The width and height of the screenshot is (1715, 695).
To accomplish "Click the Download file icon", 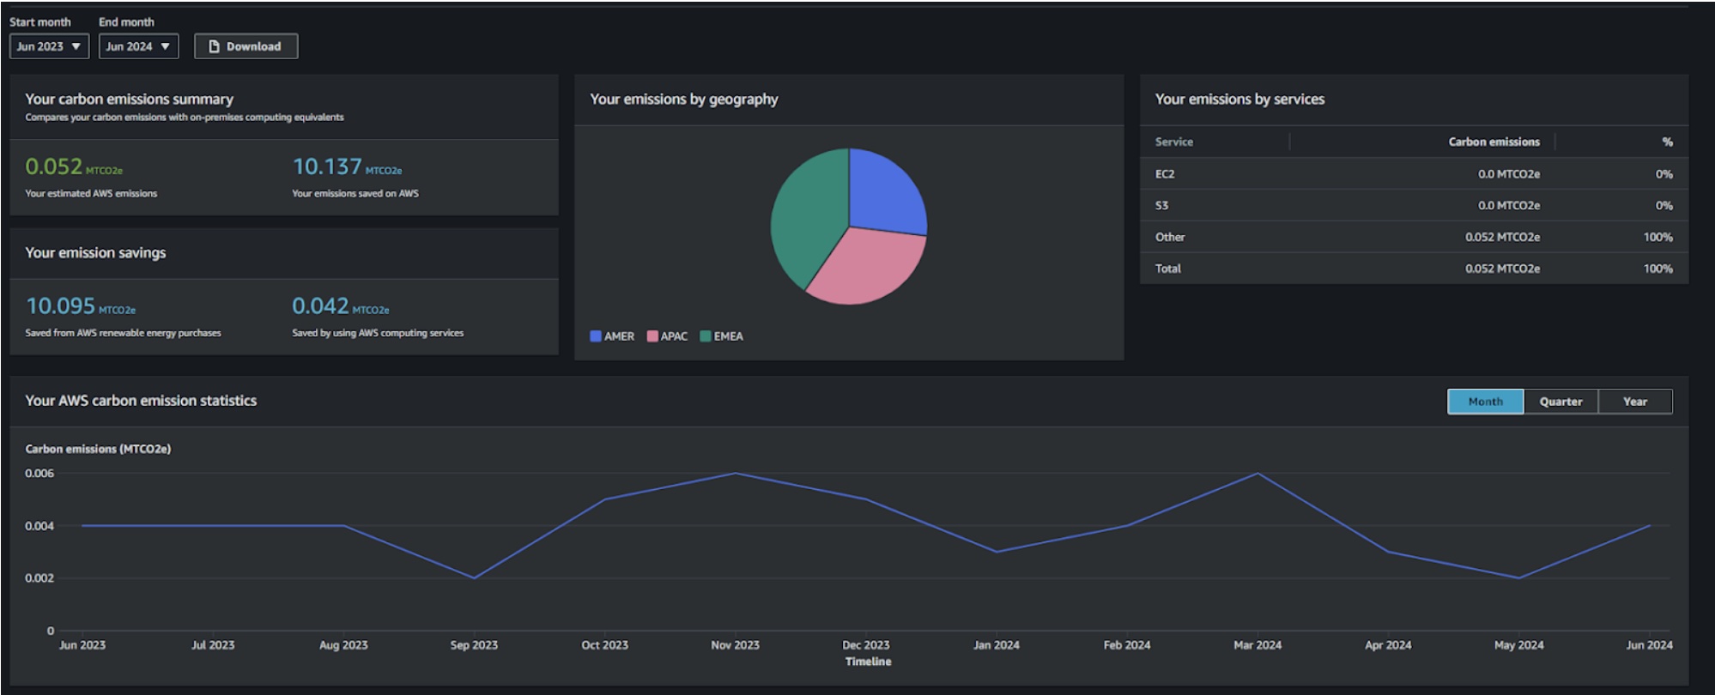I will (x=214, y=46).
